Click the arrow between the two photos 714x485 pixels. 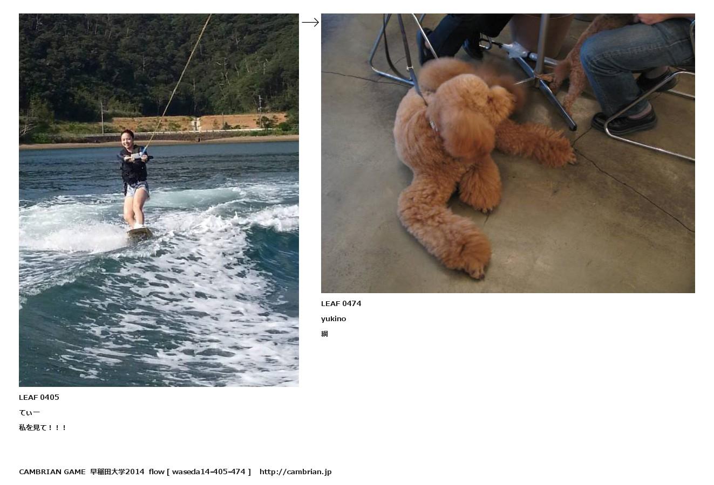click(310, 22)
